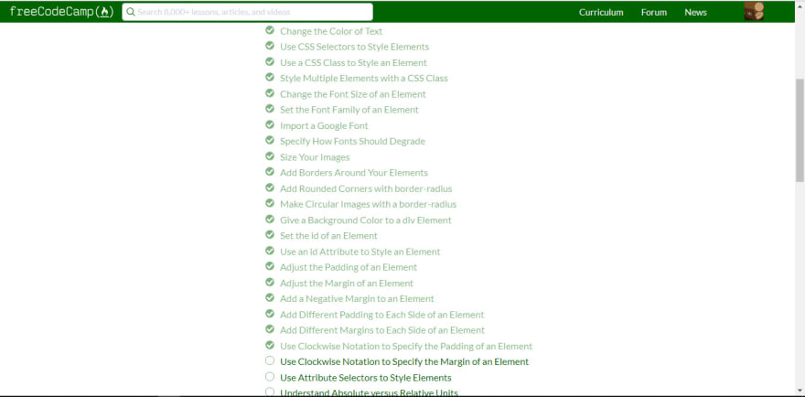
Task: Click the freeCodeCamp logo
Action: coord(61,12)
